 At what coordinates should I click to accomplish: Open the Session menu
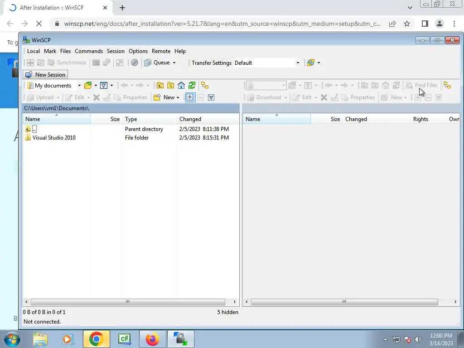coord(116,51)
